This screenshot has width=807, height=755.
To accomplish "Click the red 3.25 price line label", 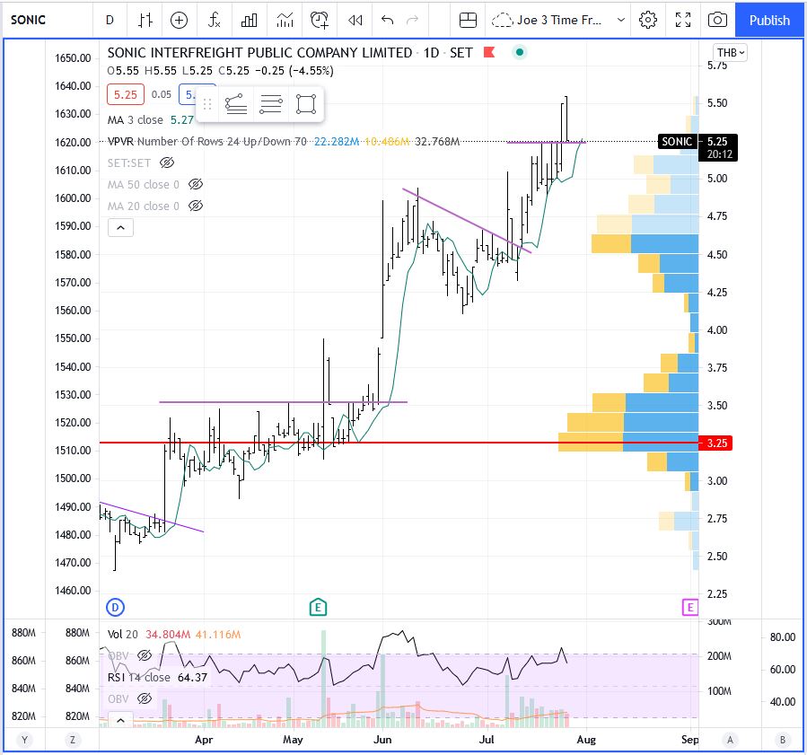I will pos(716,443).
